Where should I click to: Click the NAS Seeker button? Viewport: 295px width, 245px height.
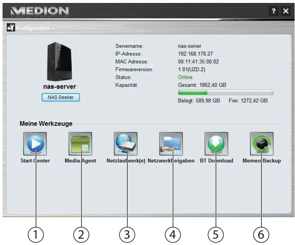61,97
